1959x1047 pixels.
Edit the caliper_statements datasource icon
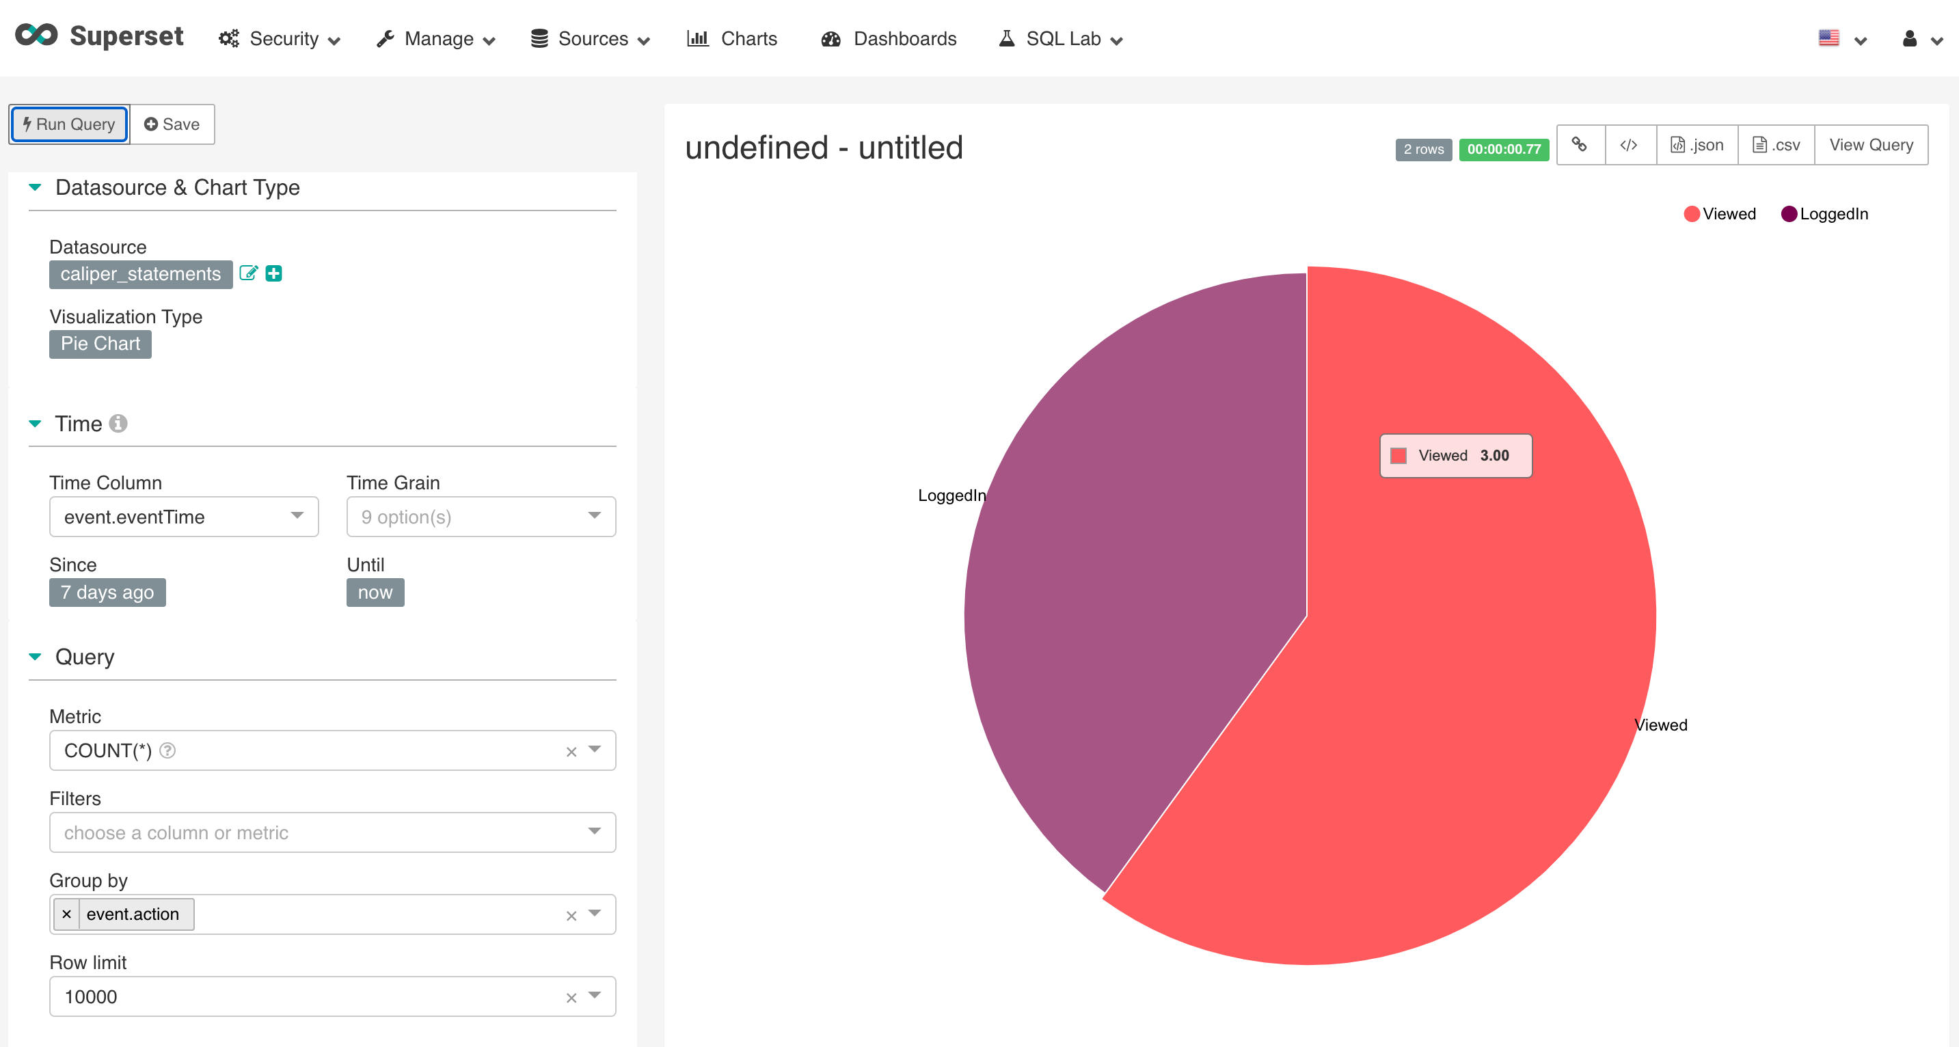(248, 274)
